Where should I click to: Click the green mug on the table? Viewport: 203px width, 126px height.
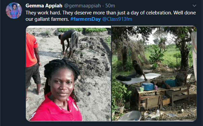pos(141,89)
